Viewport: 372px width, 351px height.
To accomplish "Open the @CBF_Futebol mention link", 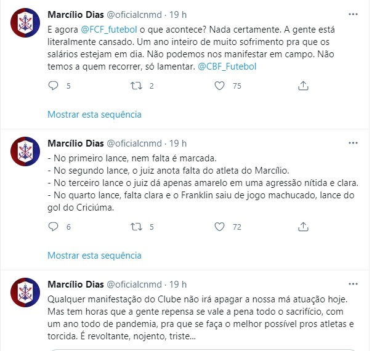I will 227,67.
